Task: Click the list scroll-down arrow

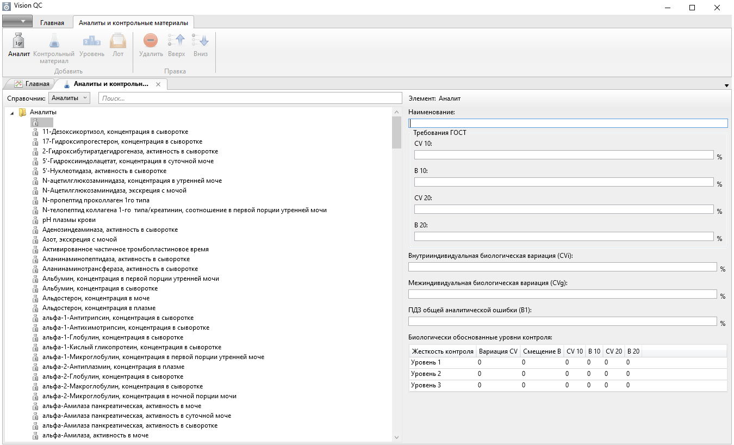Action: [x=396, y=437]
